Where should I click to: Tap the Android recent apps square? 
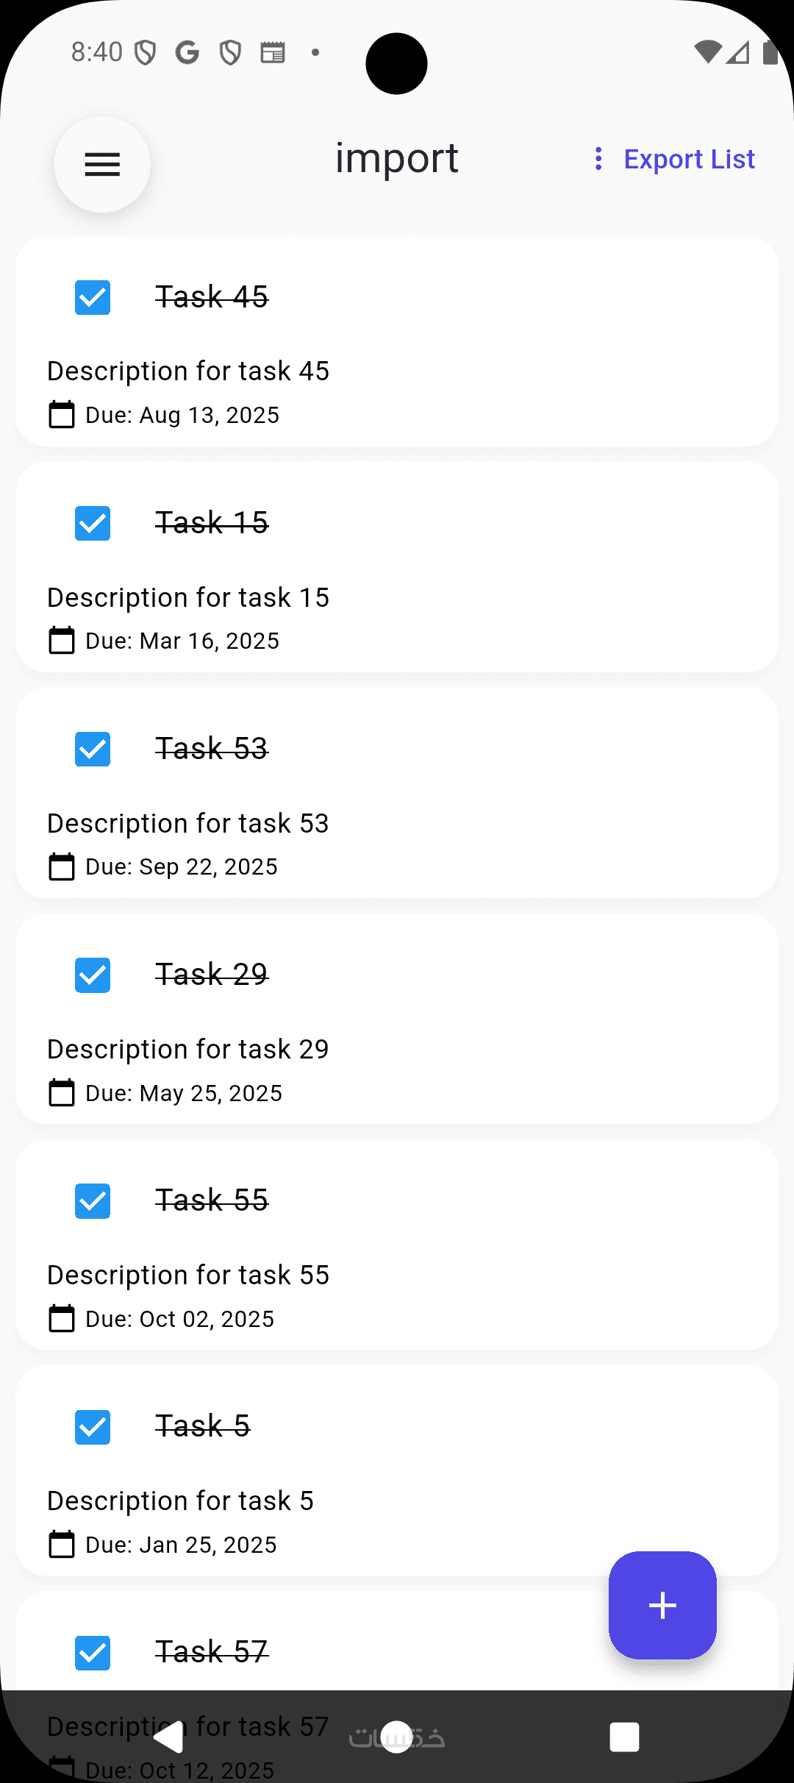click(x=624, y=1737)
